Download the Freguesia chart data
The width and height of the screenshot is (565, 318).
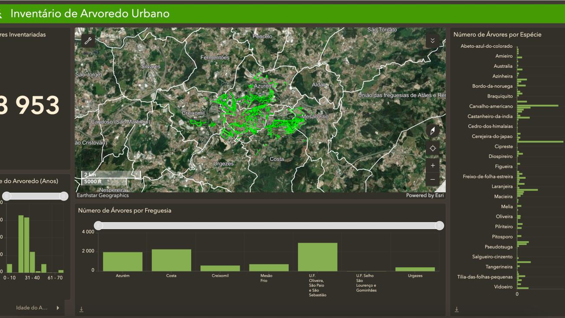click(x=81, y=309)
